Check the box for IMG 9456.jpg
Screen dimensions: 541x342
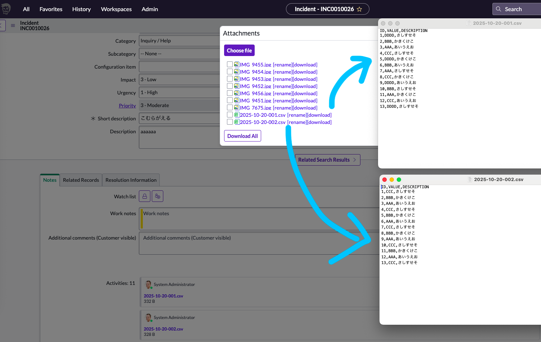[230, 93]
